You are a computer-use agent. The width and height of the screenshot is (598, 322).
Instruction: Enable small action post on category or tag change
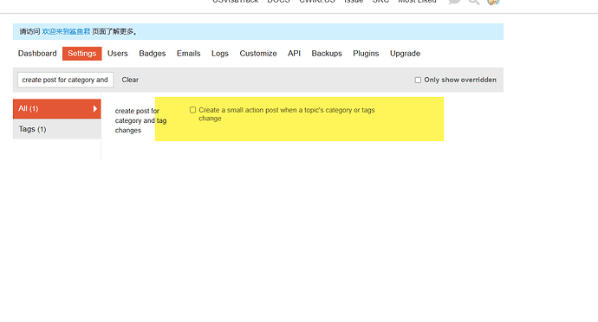(192, 110)
